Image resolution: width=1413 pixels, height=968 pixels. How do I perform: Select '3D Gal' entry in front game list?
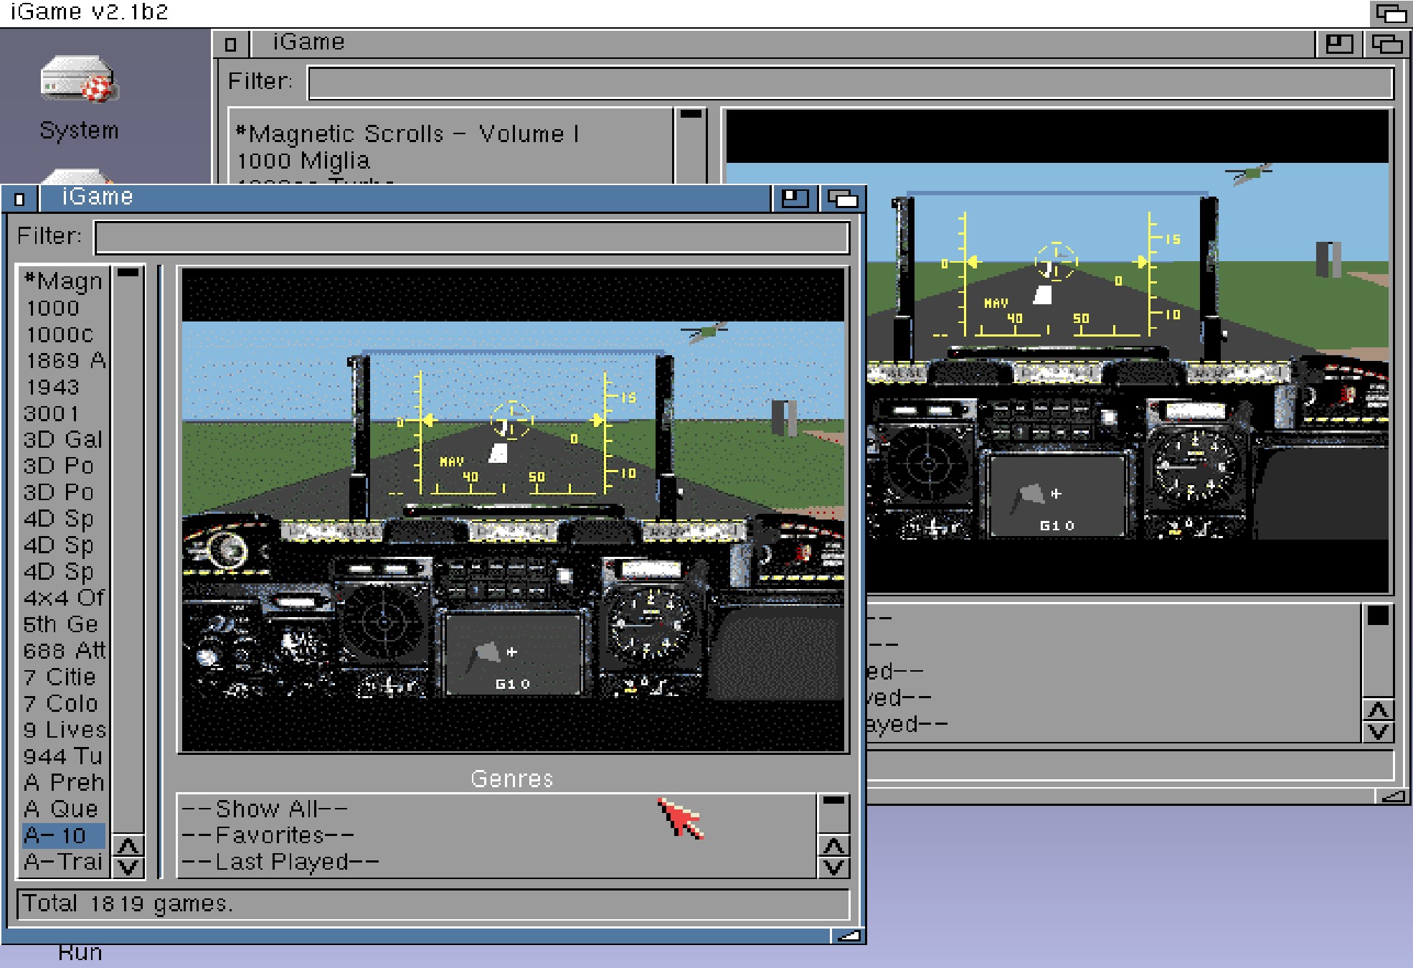[64, 439]
